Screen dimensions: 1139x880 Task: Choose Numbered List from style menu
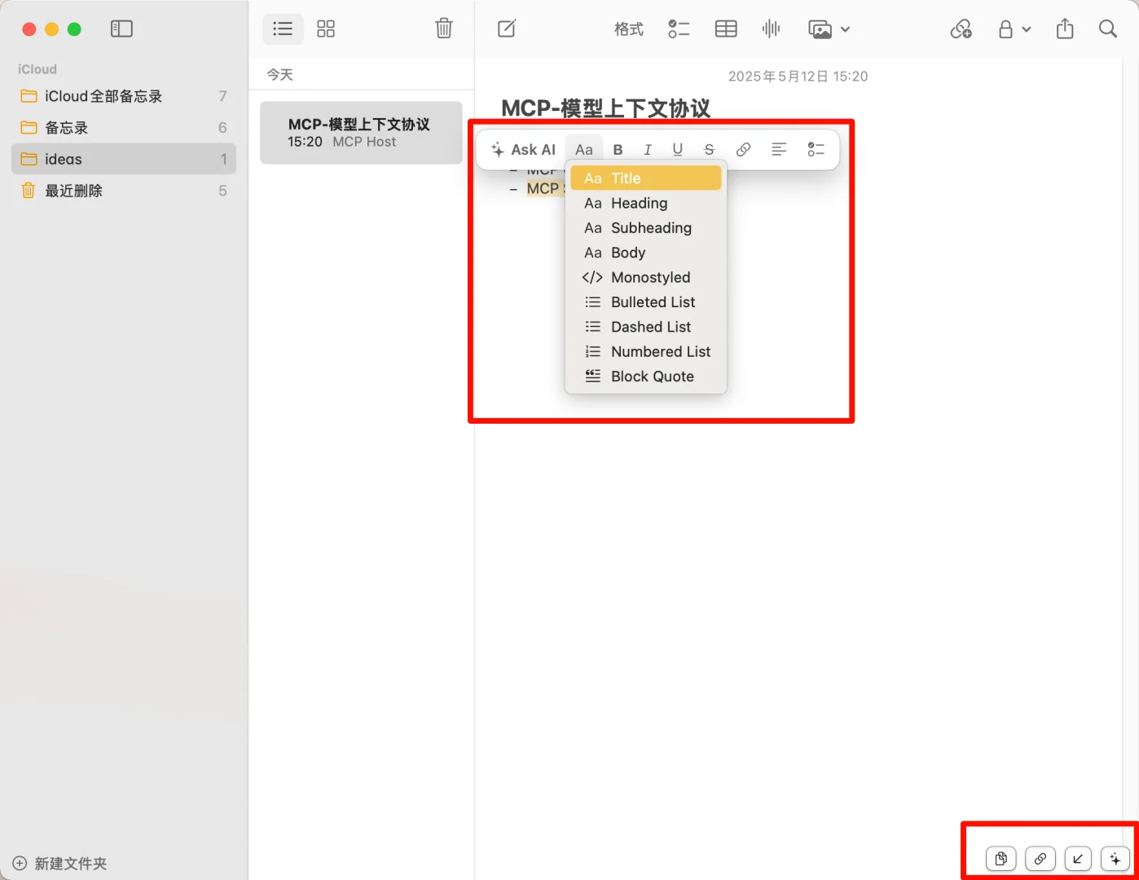point(646,352)
